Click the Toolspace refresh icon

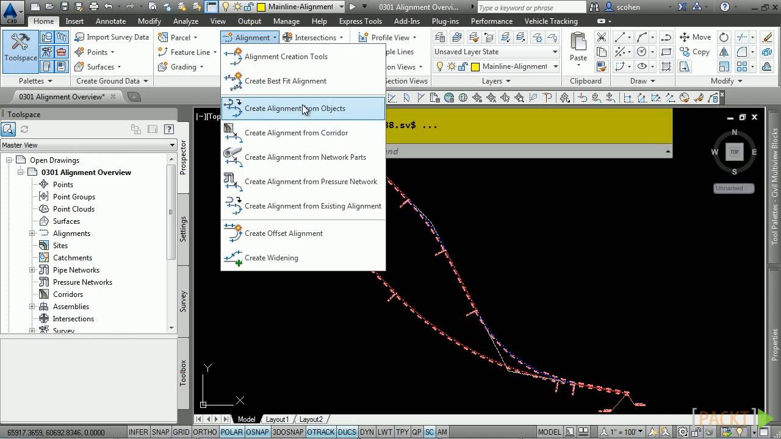coord(24,129)
